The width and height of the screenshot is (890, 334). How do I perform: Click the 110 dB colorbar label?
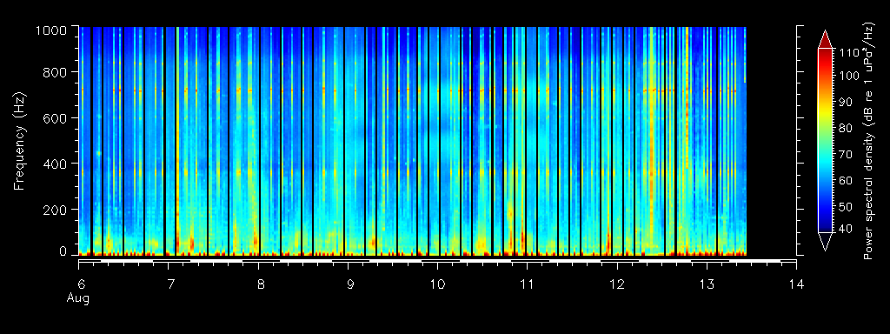[843, 52]
